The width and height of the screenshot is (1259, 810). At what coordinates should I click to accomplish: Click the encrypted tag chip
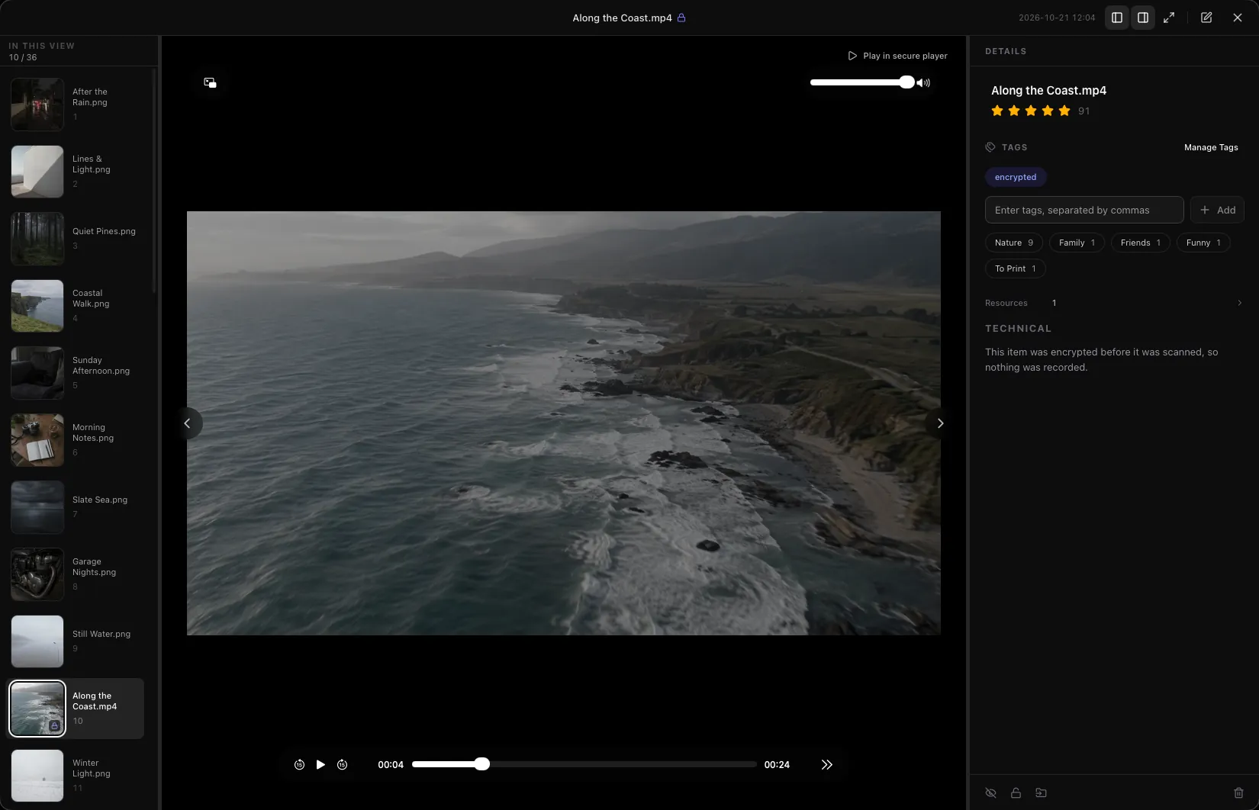1016,177
